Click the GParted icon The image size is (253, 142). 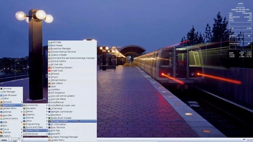point(49,74)
